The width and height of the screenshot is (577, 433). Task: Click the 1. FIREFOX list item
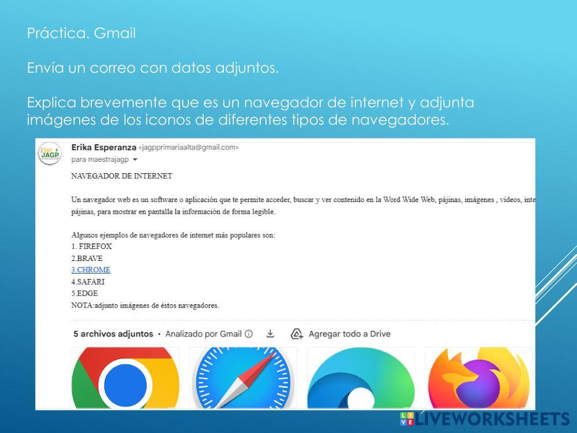coord(91,246)
